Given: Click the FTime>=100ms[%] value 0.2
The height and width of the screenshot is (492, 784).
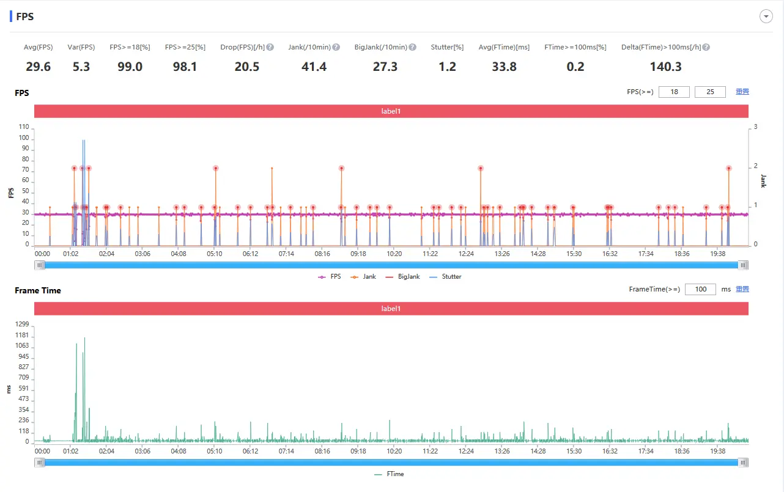Looking at the screenshot, I should [x=575, y=67].
